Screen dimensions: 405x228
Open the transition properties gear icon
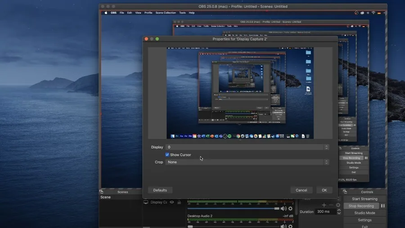point(338,205)
